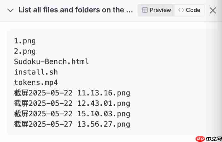Click the Code angle brackets icon
The height and width of the screenshot is (142, 222).
click(x=181, y=10)
